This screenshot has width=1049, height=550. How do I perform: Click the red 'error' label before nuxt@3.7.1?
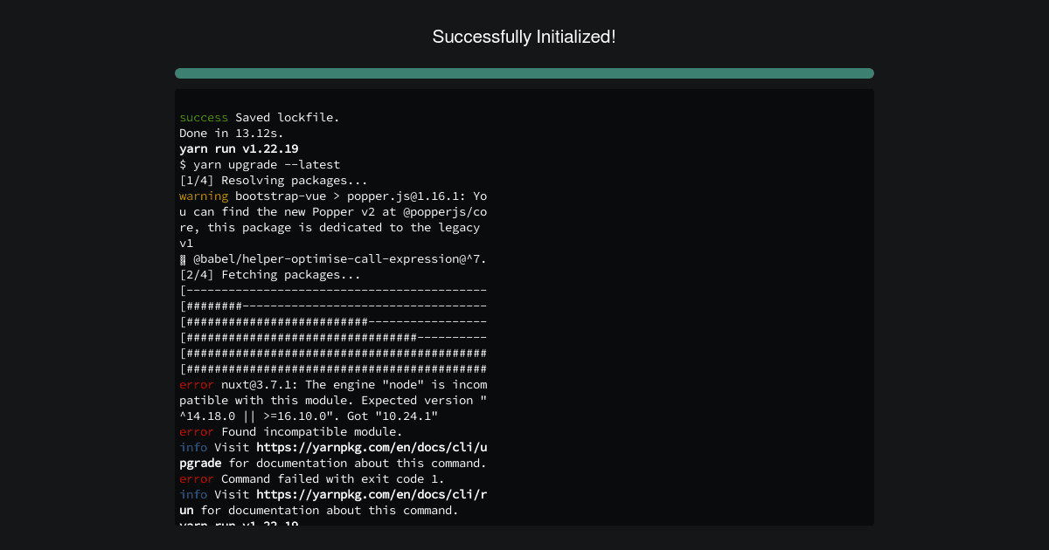pos(197,384)
